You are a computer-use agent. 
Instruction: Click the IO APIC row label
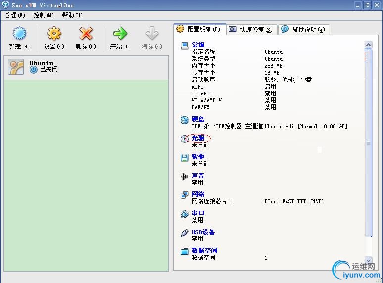point(202,94)
